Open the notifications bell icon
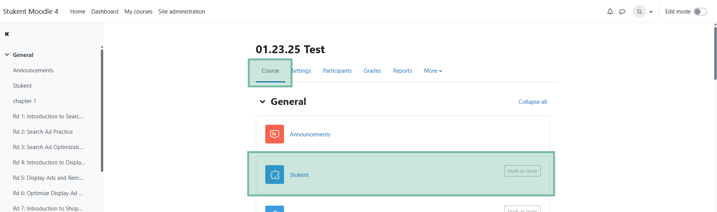Viewport: 717px width, 212px height. 610,12
